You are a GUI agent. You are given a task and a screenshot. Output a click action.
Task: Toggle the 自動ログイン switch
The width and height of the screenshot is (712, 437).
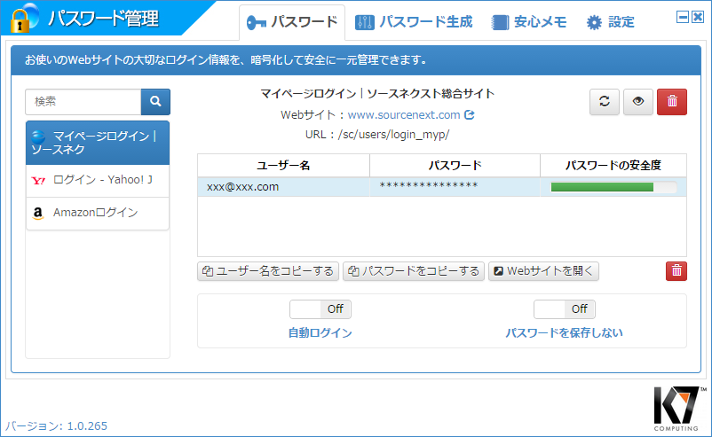[x=320, y=309]
